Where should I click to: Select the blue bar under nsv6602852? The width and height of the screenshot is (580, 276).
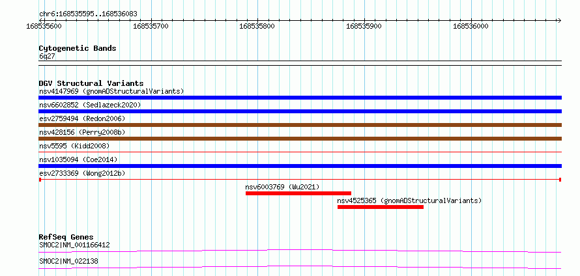pyautogui.click(x=300, y=111)
